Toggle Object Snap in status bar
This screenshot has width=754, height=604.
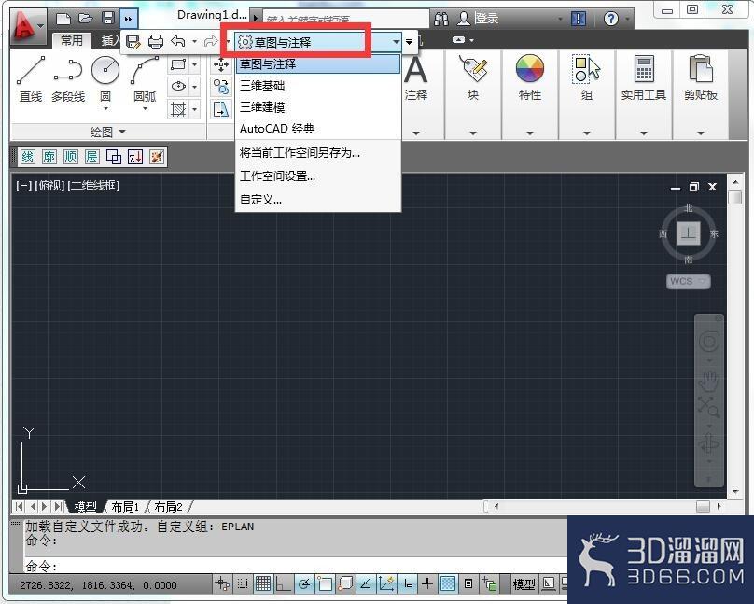click(x=325, y=583)
